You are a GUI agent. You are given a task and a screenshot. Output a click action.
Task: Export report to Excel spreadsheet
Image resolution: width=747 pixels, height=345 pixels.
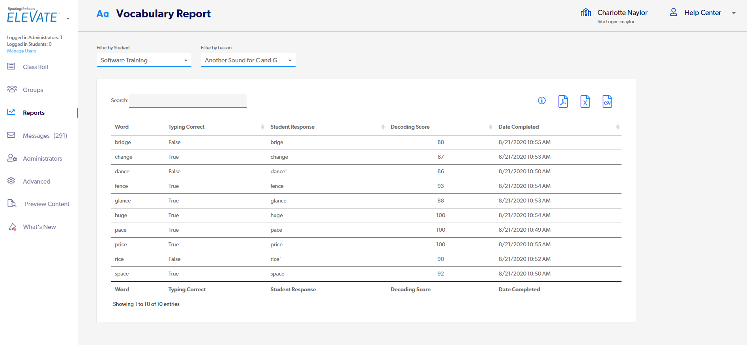(x=585, y=101)
